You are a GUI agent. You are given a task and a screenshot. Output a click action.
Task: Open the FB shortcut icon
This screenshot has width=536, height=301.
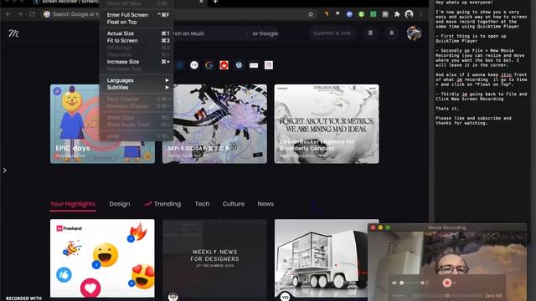click(x=194, y=65)
